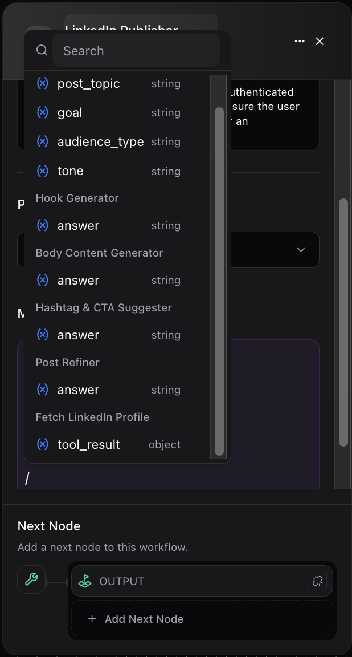
Task: Click inside the Search input field
Action: 137,51
